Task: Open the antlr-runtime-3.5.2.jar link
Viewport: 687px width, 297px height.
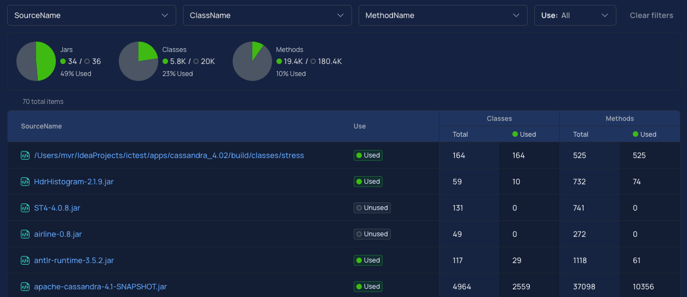Action: 74,260
